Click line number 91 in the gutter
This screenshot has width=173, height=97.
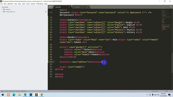(x=51, y=62)
